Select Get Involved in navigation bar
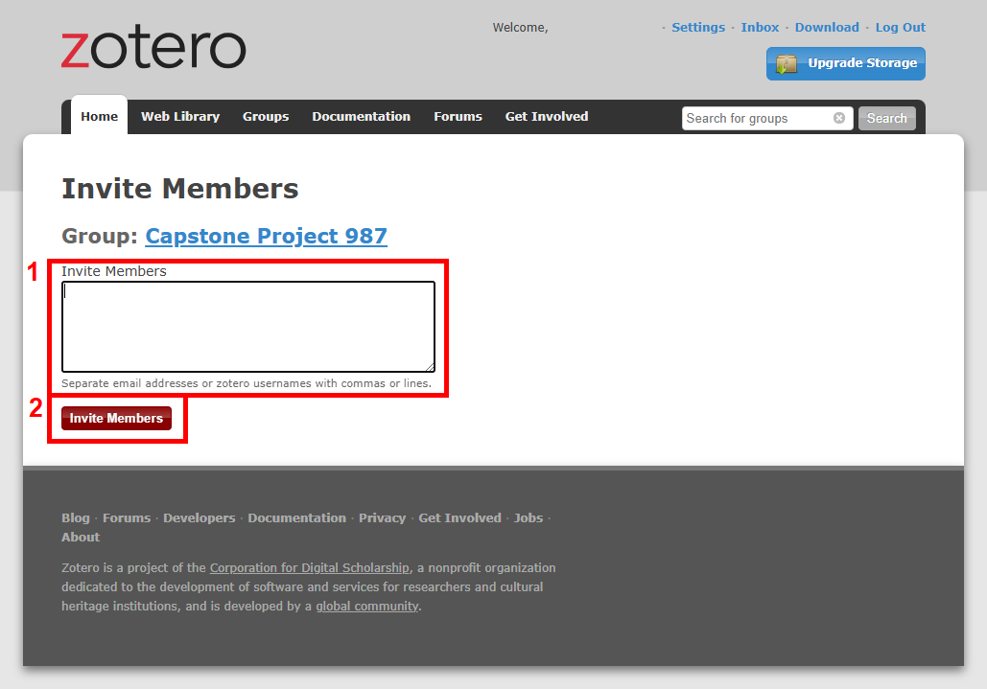 pos(547,117)
